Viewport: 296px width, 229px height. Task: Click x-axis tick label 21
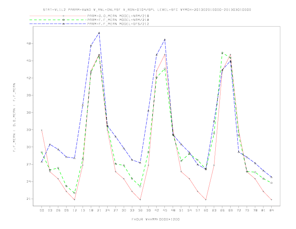point(99,210)
